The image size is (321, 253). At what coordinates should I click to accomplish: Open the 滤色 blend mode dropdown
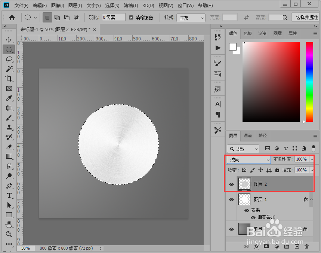tap(249, 160)
